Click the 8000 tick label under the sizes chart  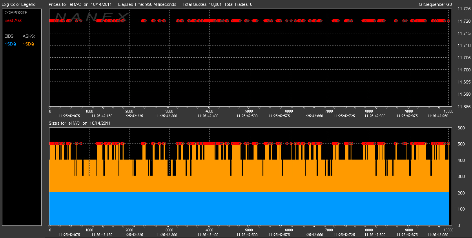click(x=369, y=230)
